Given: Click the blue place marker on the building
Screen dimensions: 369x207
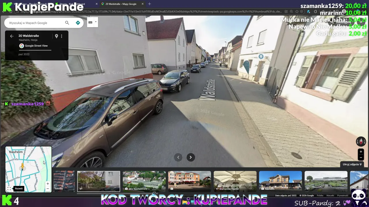Looking at the screenshot, I should (x=261, y=57).
